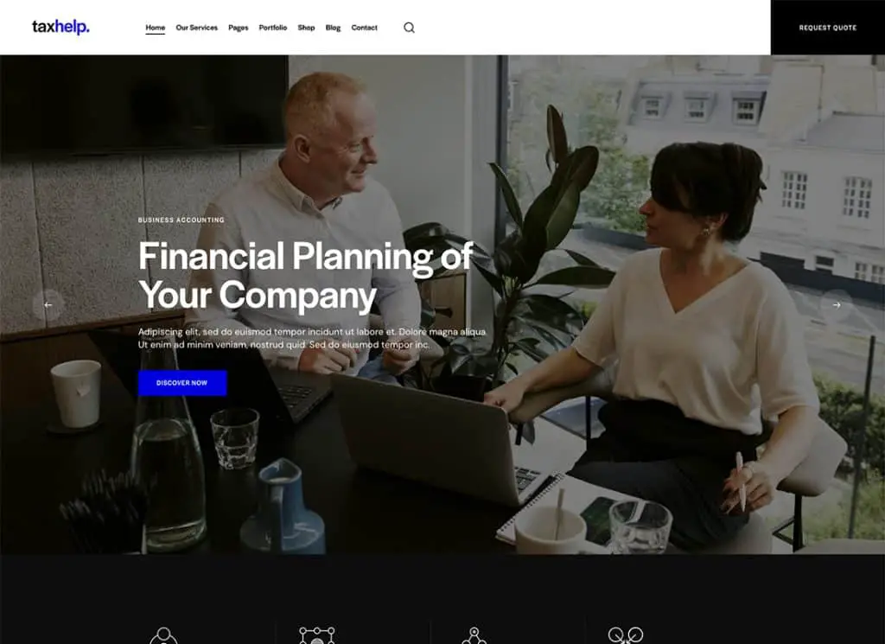885x644 pixels.
Task: Expand the Our Services menu
Action: click(x=196, y=28)
